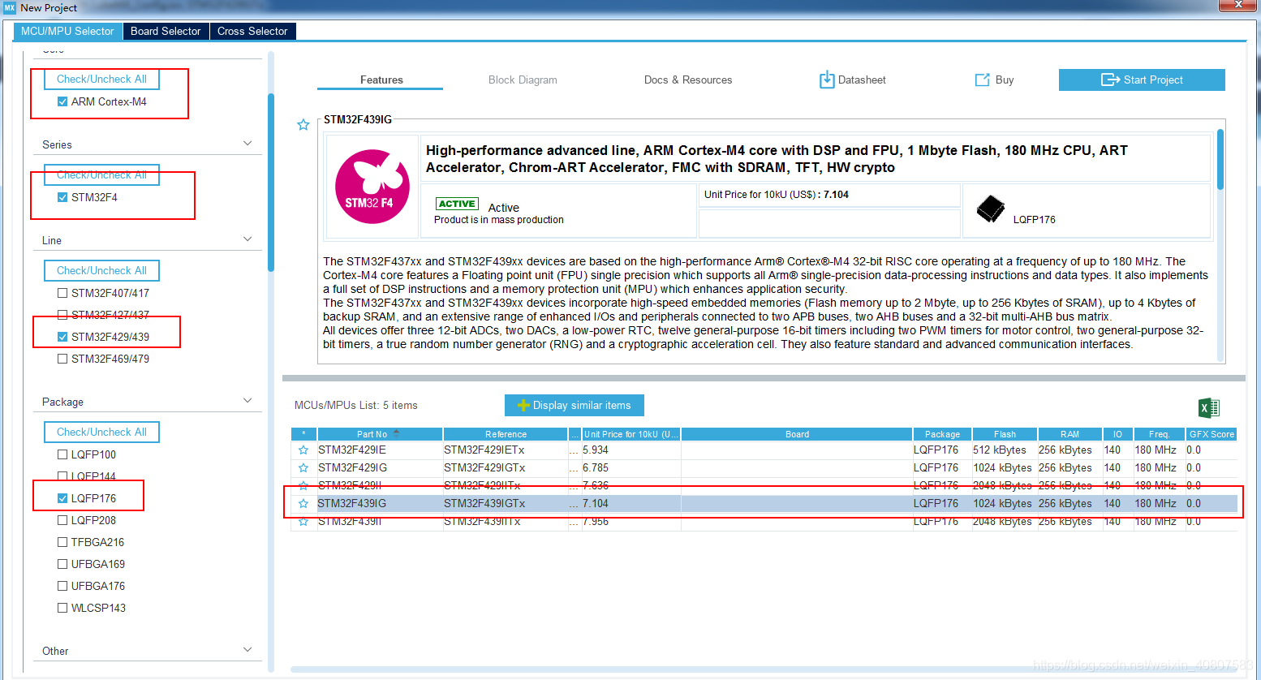Viewport: 1261px width, 680px height.
Task: Sort by Freq. column header
Action: pyautogui.click(x=1159, y=434)
